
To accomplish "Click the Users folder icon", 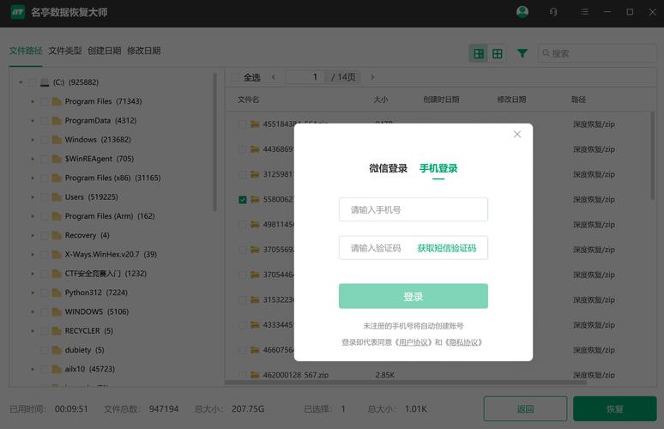I will (x=57, y=197).
